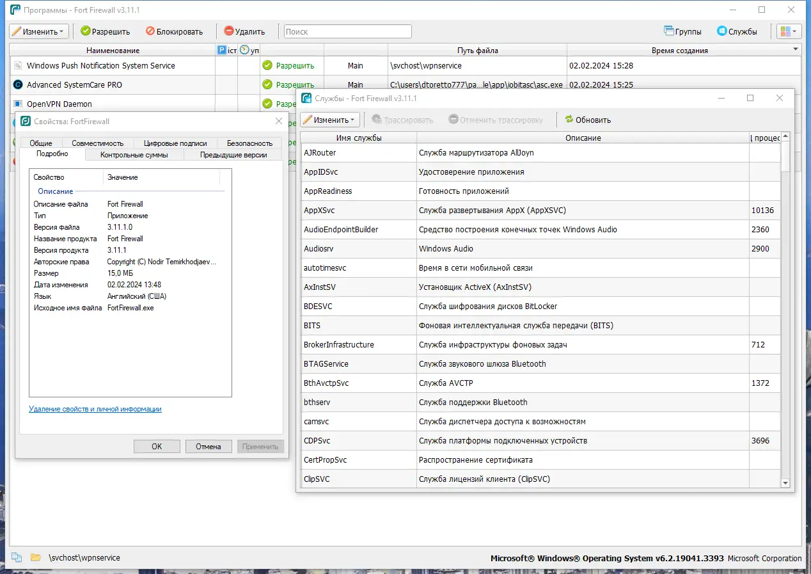Open the Изменить dropdown in the Службы window

(329, 120)
